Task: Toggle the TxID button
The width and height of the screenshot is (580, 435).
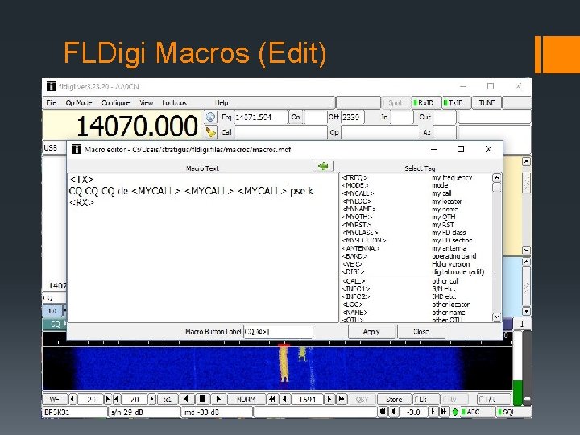Action: click(456, 102)
